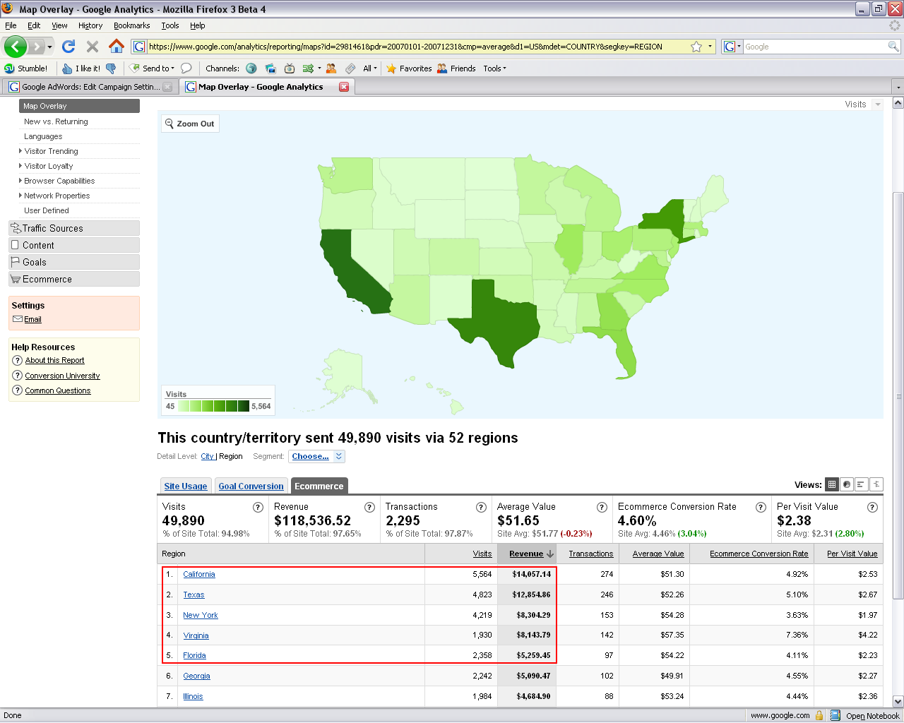Open help for the Revenue metric
This screenshot has width=904, height=723.
pyautogui.click(x=369, y=507)
